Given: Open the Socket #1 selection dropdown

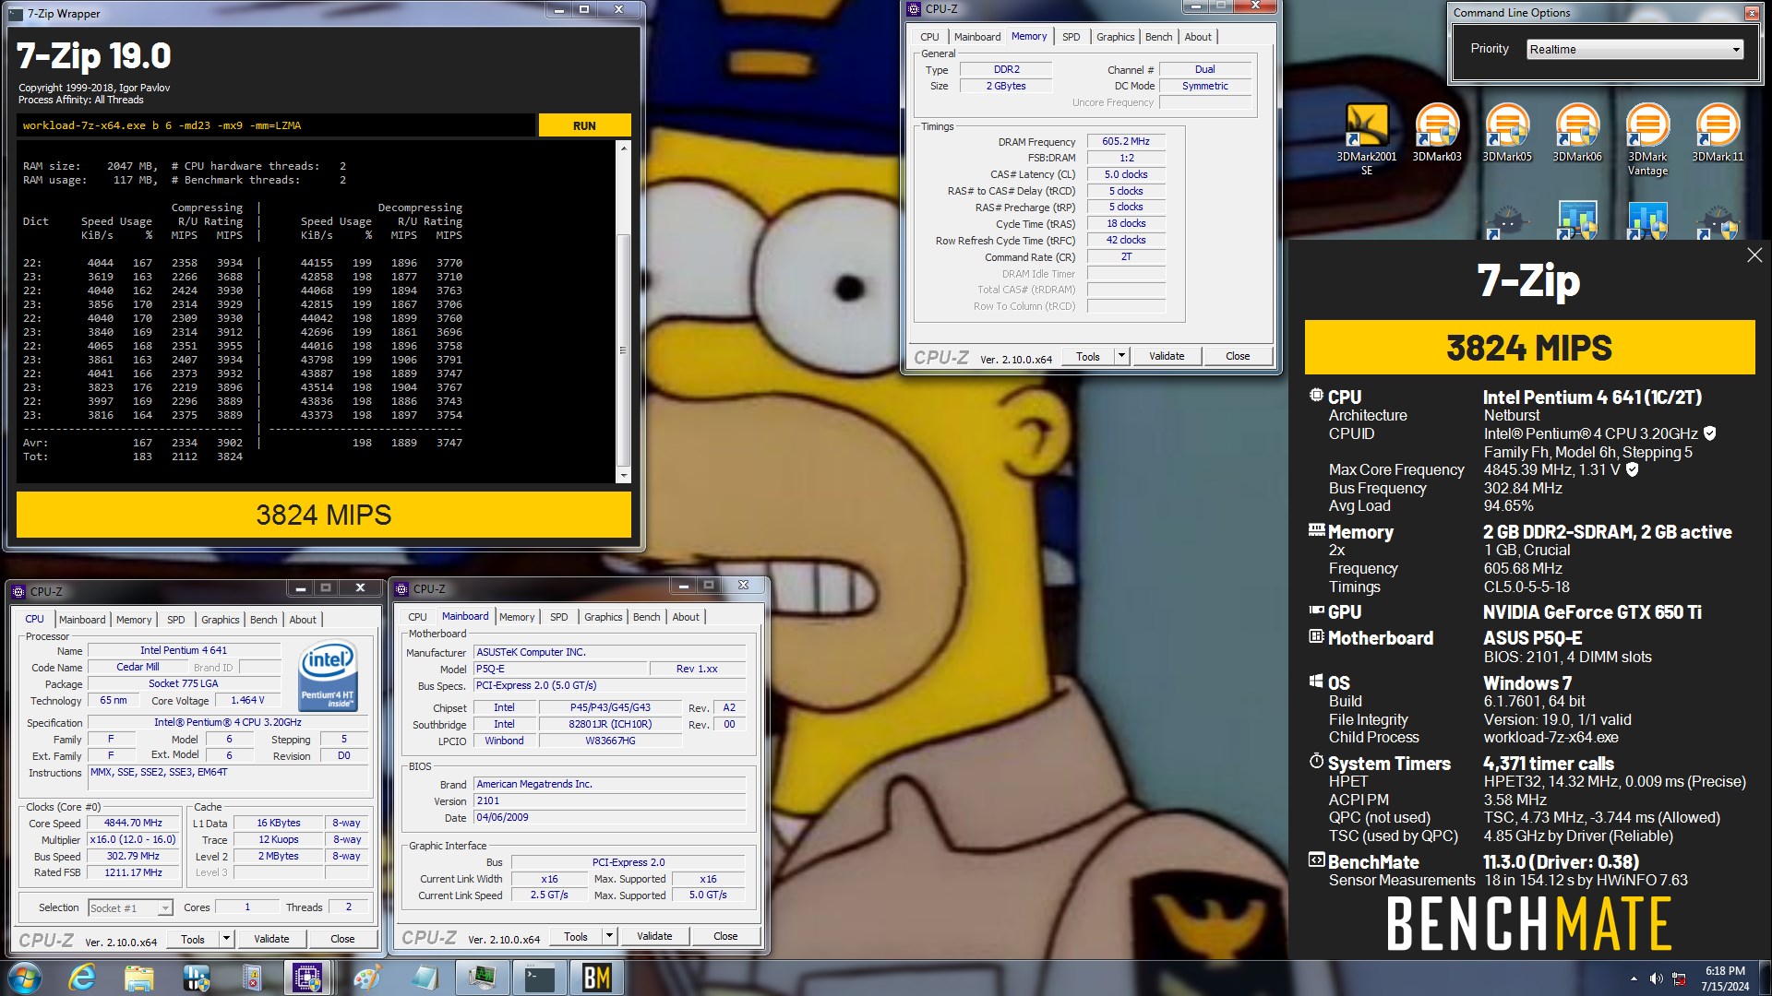Looking at the screenshot, I should pos(130,908).
